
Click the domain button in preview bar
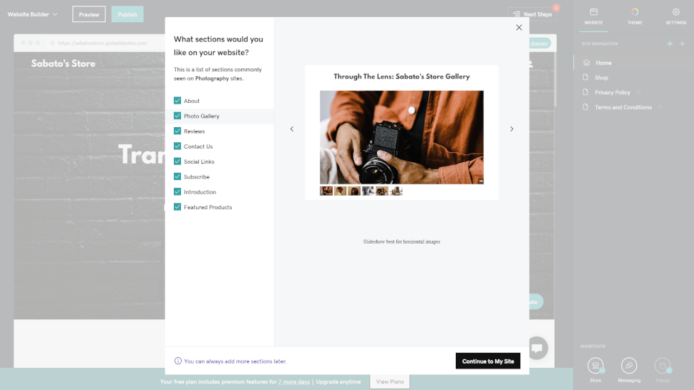tap(539, 44)
